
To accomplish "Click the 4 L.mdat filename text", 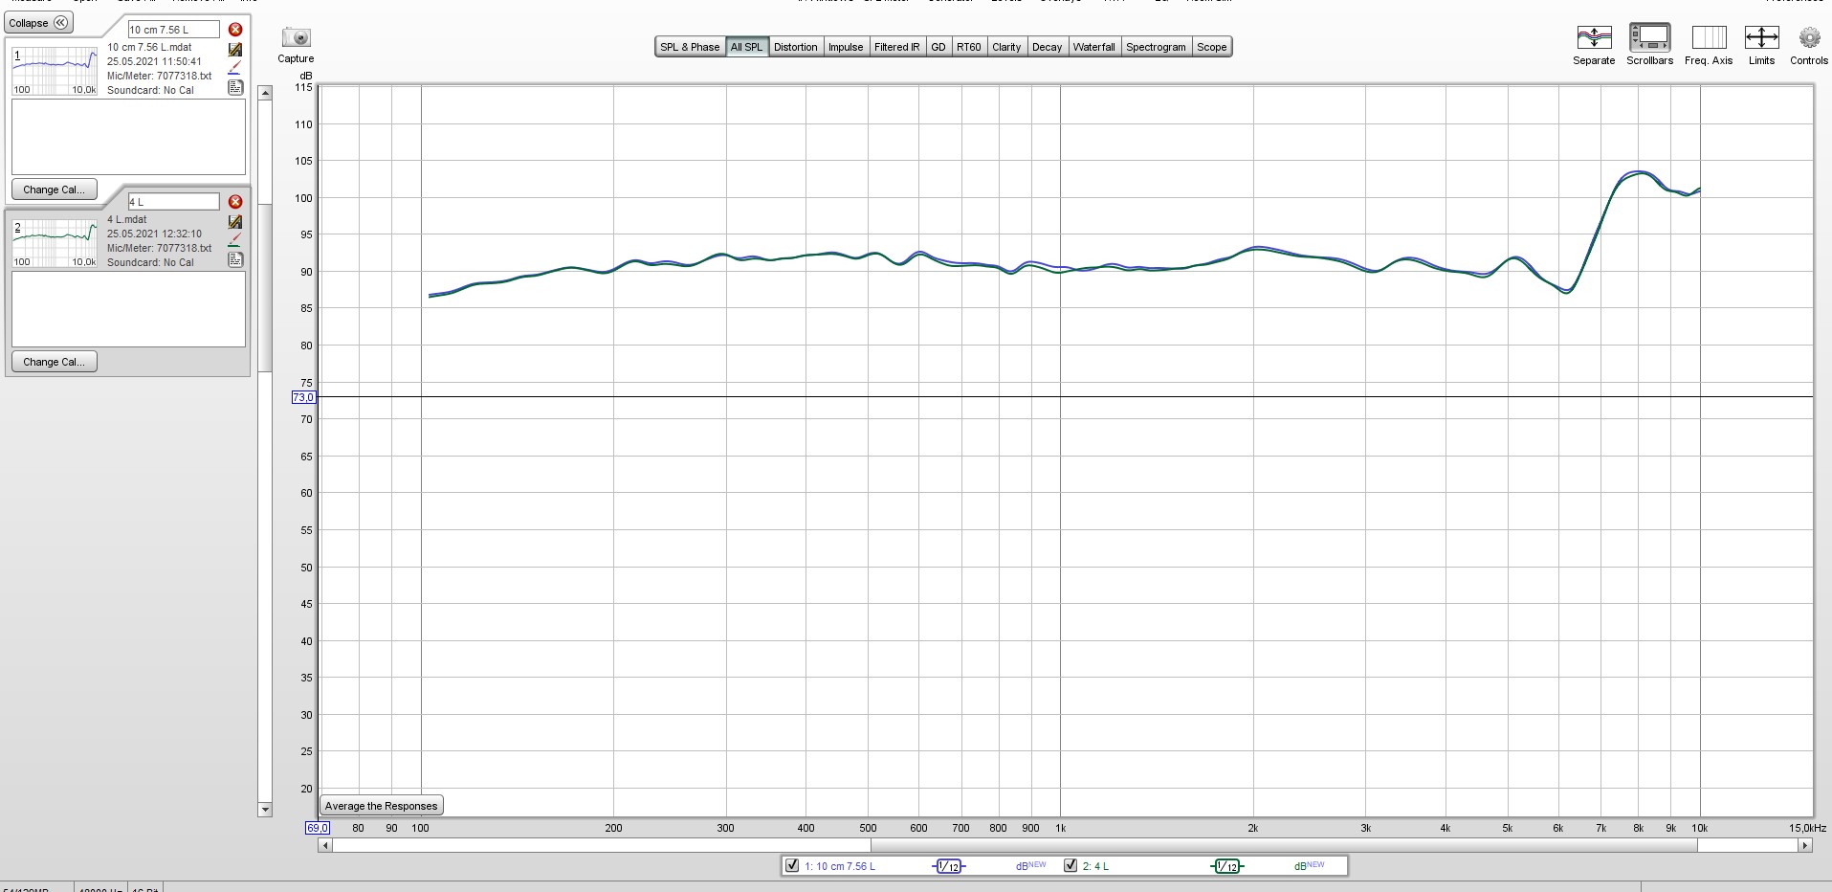I will pos(127,219).
